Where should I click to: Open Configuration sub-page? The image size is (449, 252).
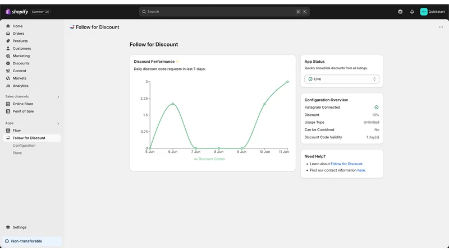24,146
